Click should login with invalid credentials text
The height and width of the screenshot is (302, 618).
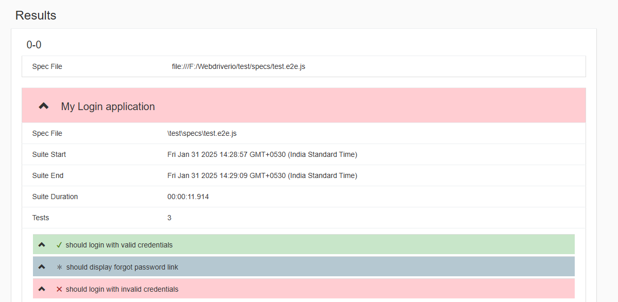(122, 289)
